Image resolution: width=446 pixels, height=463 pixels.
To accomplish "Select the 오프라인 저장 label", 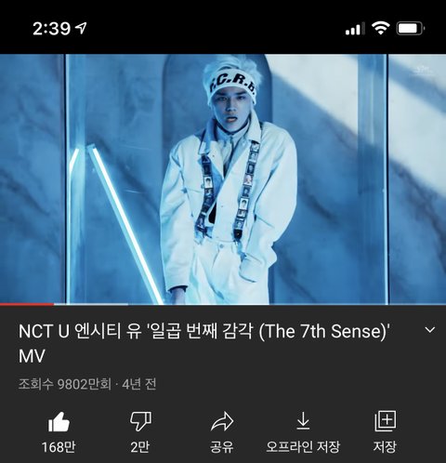I will [303, 447].
